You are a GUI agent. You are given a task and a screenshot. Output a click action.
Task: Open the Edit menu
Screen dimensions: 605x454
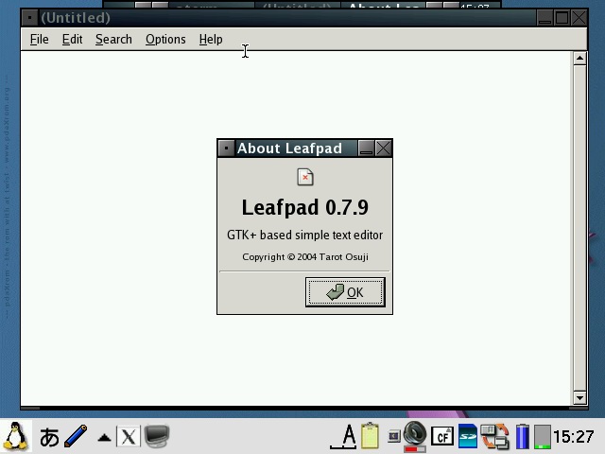point(72,40)
